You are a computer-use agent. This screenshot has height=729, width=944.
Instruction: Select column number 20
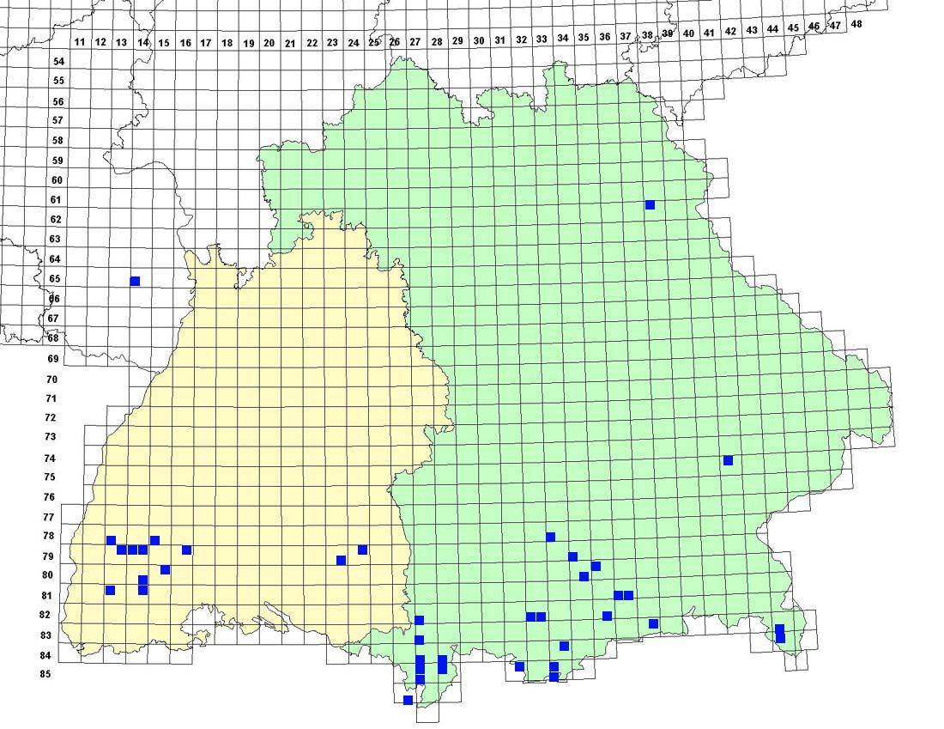point(269,43)
